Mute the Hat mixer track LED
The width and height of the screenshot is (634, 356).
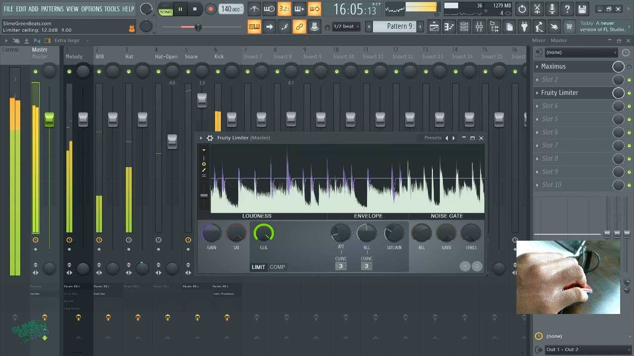(x=129, y=72)
